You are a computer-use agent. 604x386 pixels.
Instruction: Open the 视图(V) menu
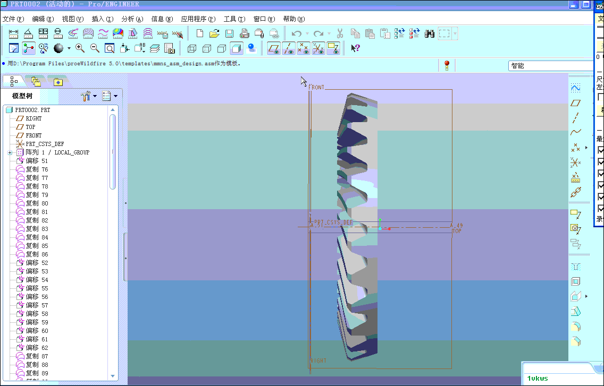click(73, 19)
